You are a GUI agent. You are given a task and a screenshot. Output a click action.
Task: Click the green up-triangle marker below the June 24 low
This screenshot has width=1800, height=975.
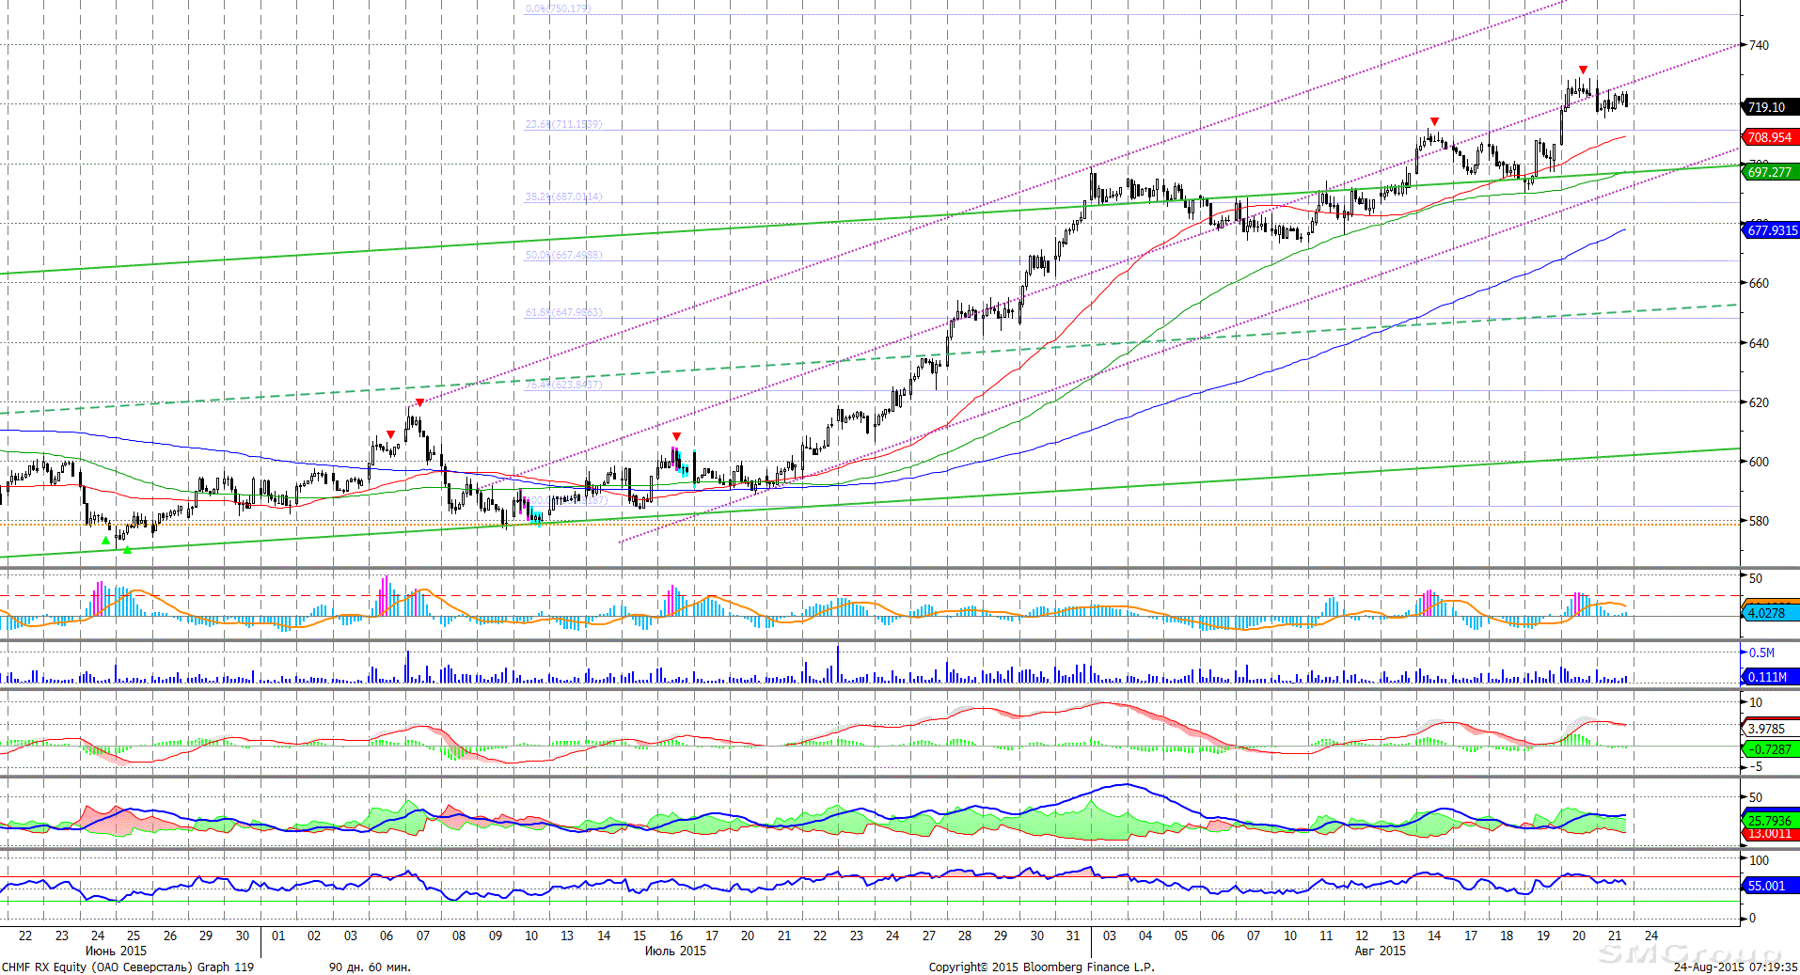[106, 541]
